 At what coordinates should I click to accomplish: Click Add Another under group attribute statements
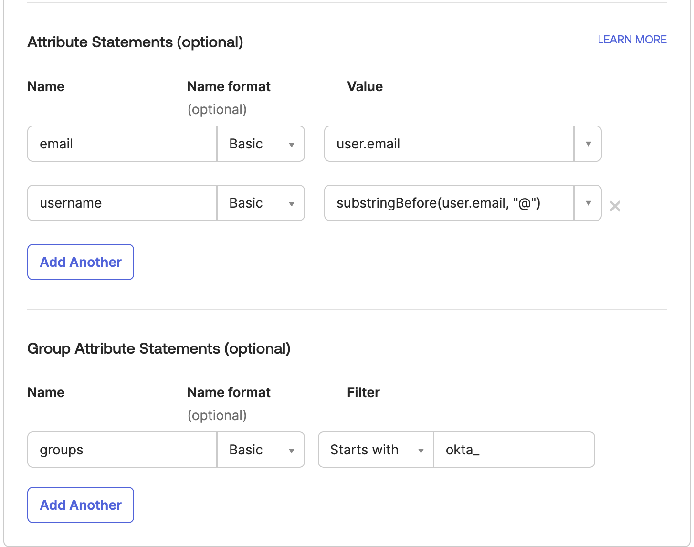(80, 505)
